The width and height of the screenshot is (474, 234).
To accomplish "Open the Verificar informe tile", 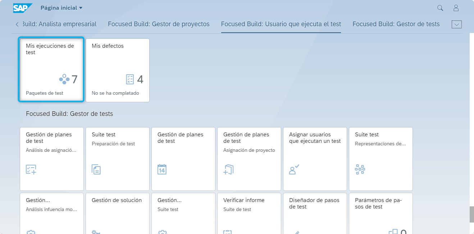I will [249, 214].
